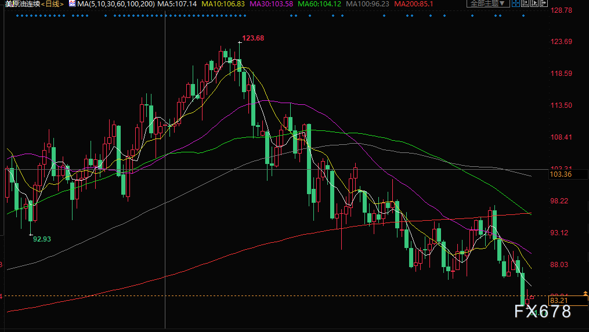Click the 93.12 axis price label
The width and height of the screenshot is (589, 332).
559,232
